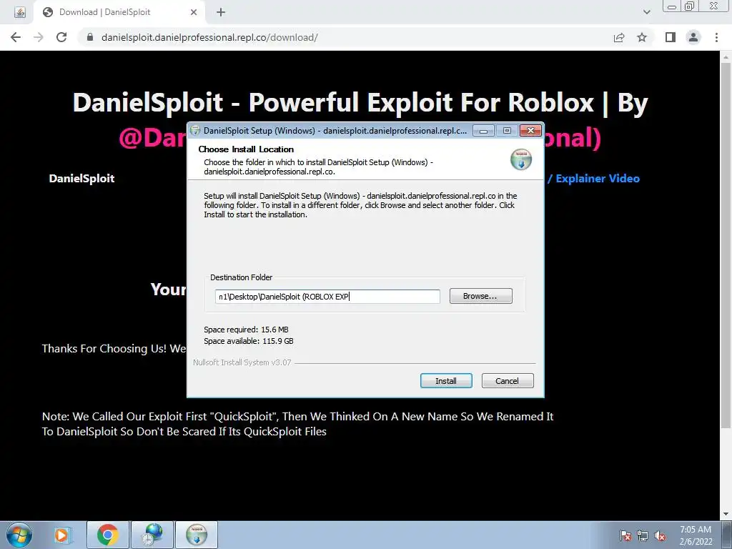Click the page's vertical scrollbar

[x=726, y=245]
